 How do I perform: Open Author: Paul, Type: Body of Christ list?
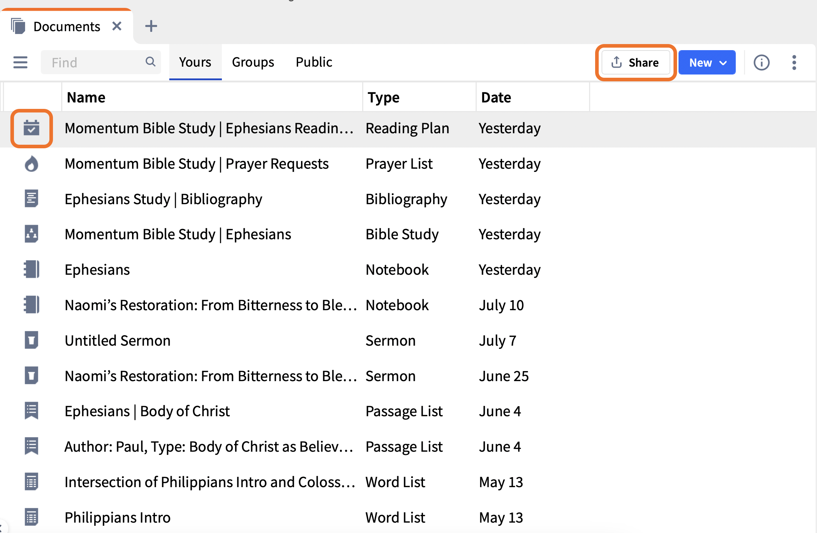(x=408, y=446)
